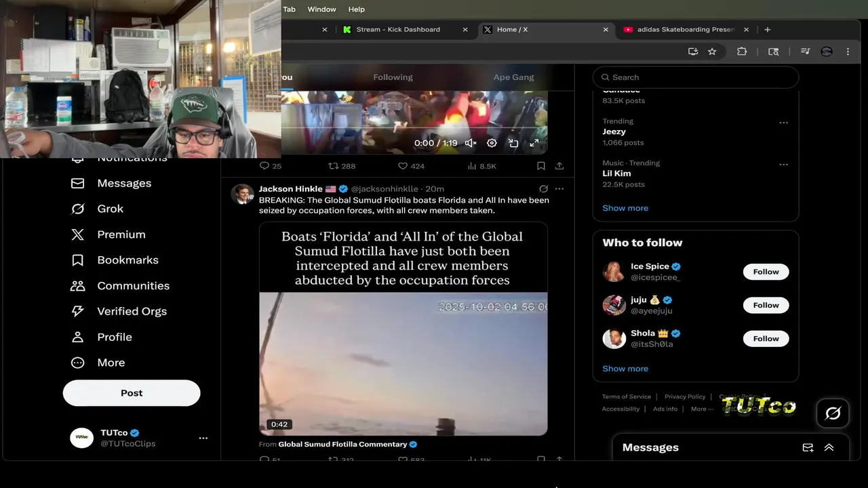The height and width of the screenshot is (488, 868).
Task: Open Terms of Service link
Action: [627, 396]
